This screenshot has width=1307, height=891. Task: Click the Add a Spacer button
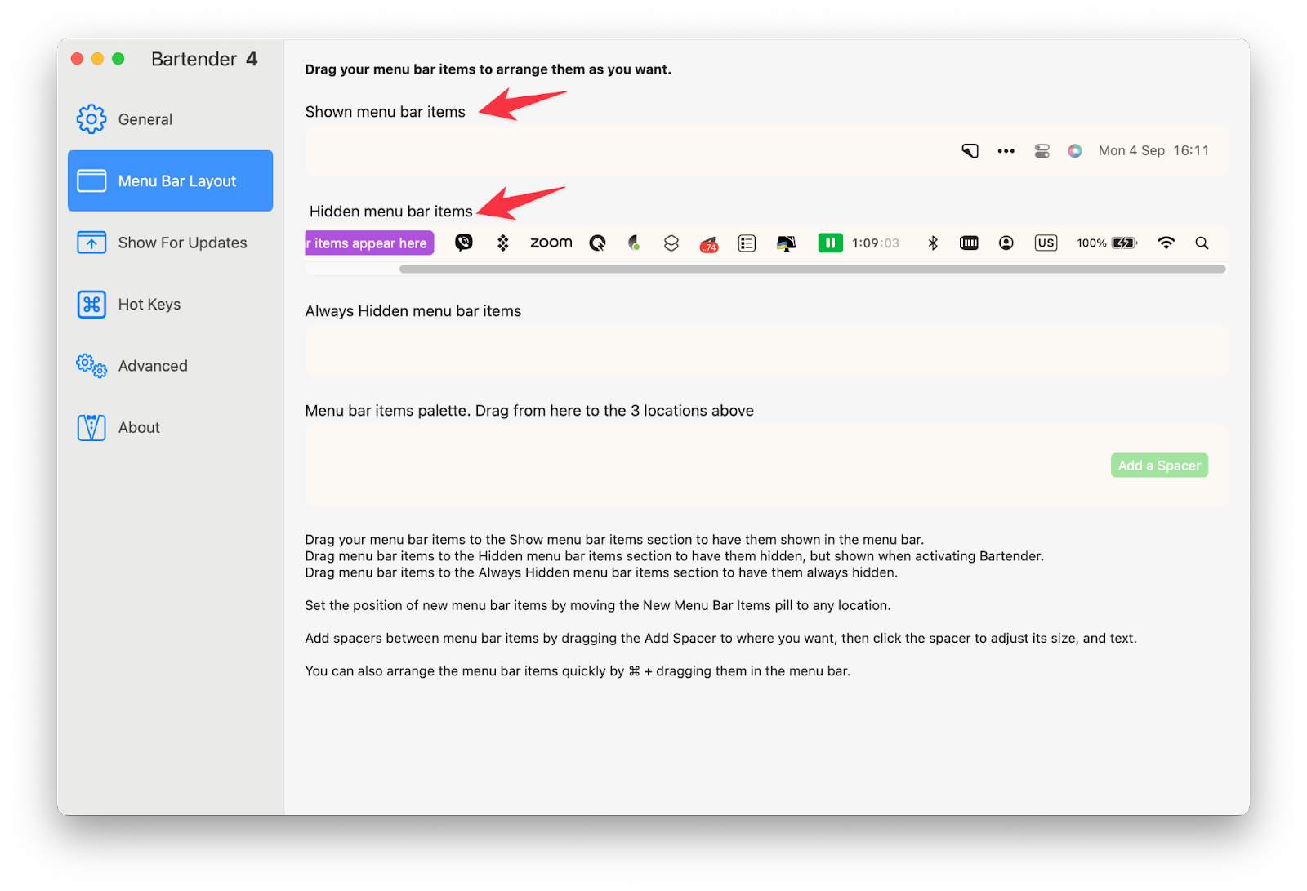click(1159, 466)
